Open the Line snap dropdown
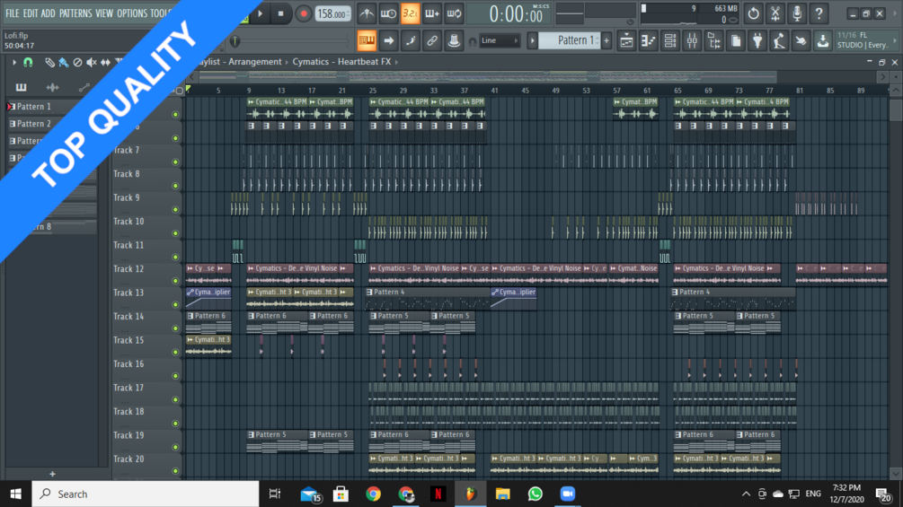903x507 pixels. (x=500, y=40)
